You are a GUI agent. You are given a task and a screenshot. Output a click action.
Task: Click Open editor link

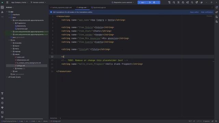click(194, 12)
